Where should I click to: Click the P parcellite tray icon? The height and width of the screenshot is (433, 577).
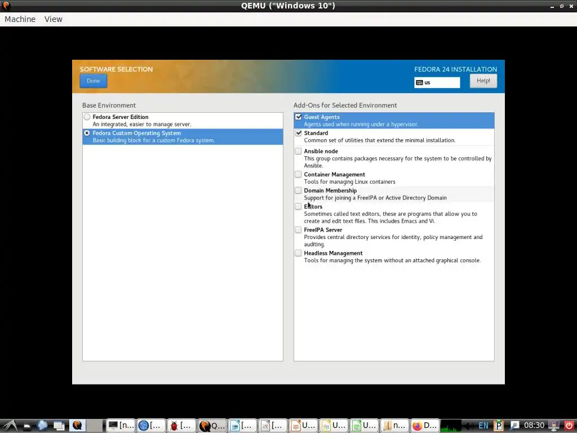(x=499, y=426)
